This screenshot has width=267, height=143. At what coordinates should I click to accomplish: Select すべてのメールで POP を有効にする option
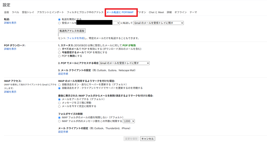point(59,49)
